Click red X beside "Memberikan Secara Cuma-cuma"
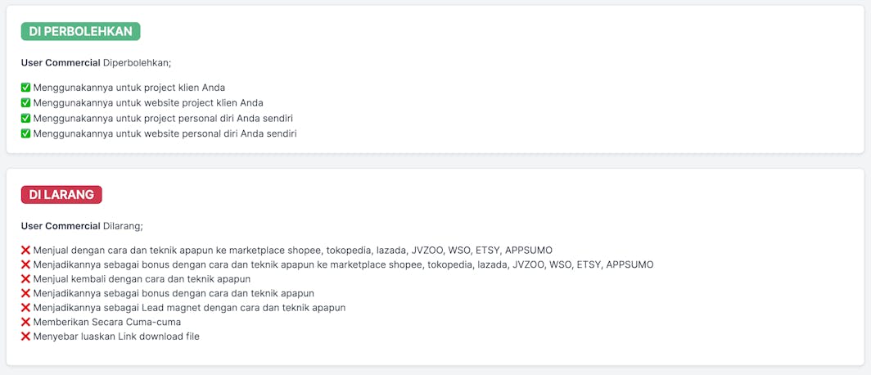The image size is (871, 375). (x=25, y=322)
